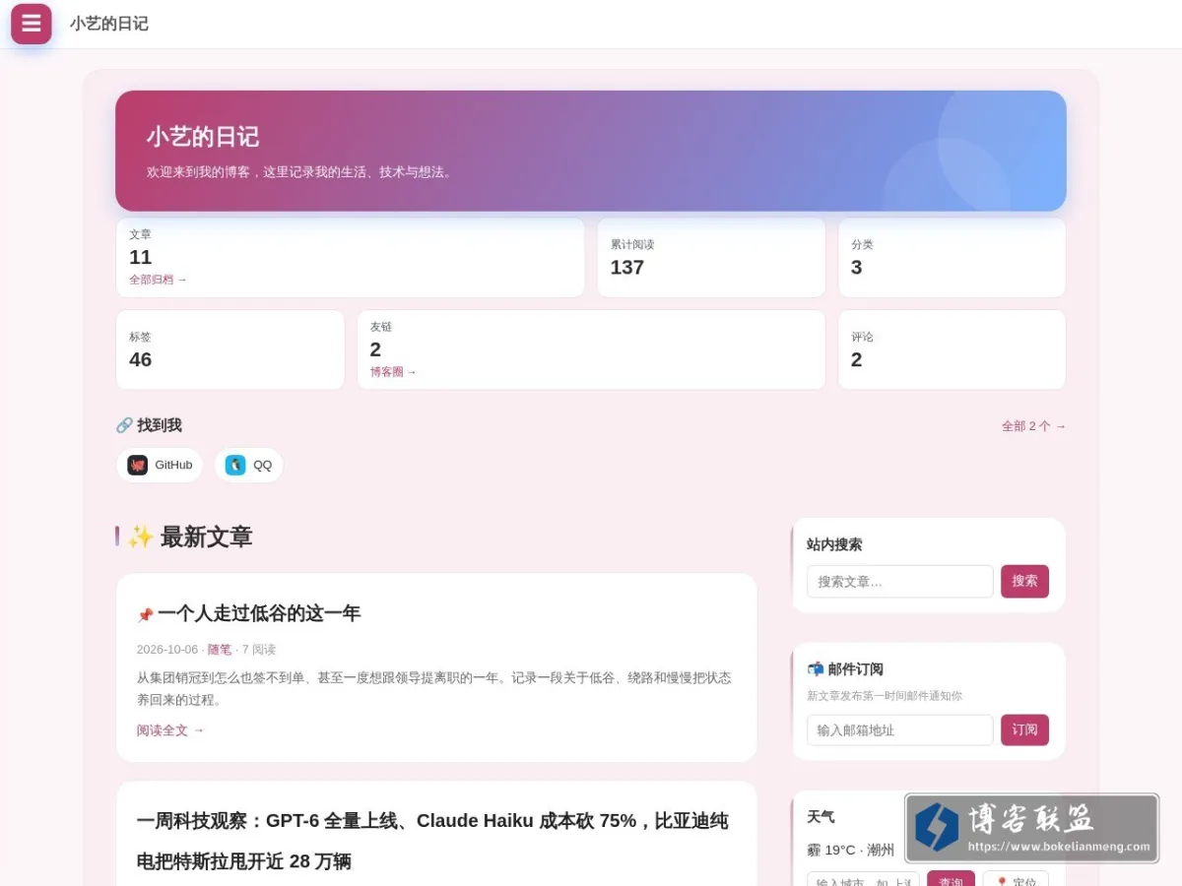This screenshot has height=886, width=1182.
Task: Open 全部 2 个 social links
Action: tap(1033, 426)
